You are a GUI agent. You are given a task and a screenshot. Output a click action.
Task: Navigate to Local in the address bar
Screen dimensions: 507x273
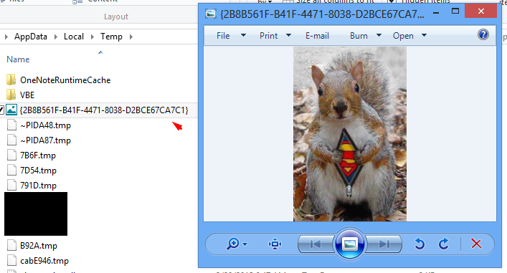[x=74, y=37]
